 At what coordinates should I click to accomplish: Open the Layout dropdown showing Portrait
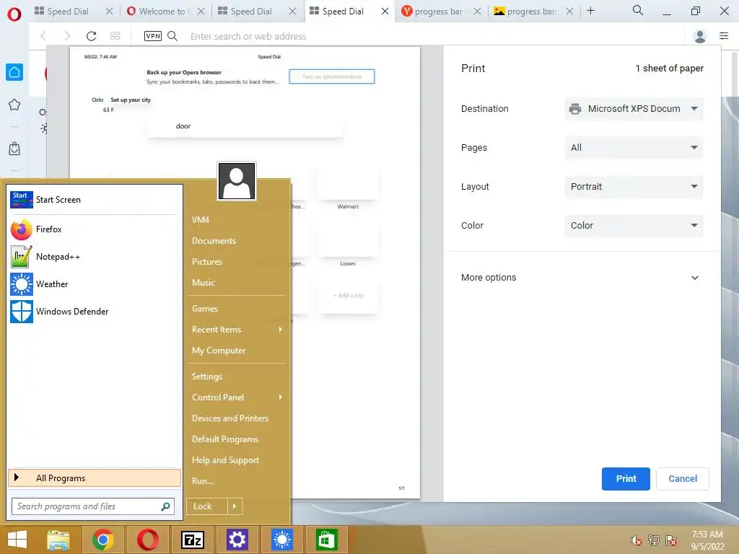click(634, 187)
